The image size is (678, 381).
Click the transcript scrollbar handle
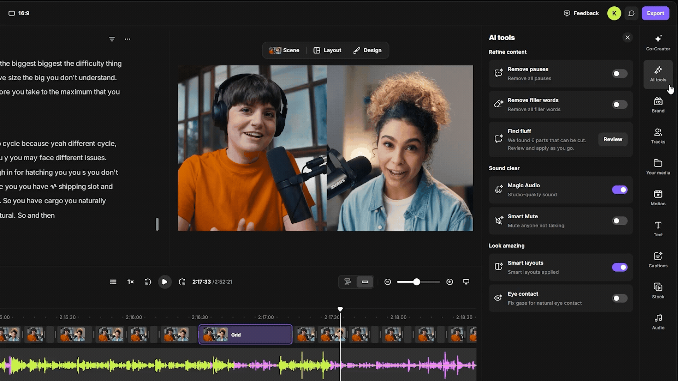[x=157, y=224]
